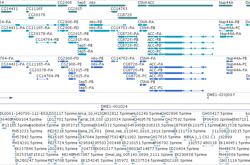Image resolution: width=250 pixels, height=165 pixels.
Task: Select the Nup44A-PC protein feature
Action: tap(230, 67)
